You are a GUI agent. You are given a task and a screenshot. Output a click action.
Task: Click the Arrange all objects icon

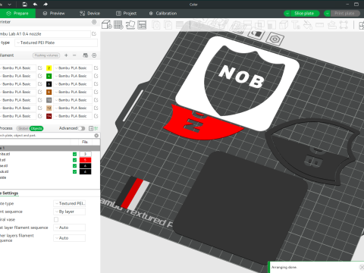pos(142,25)
